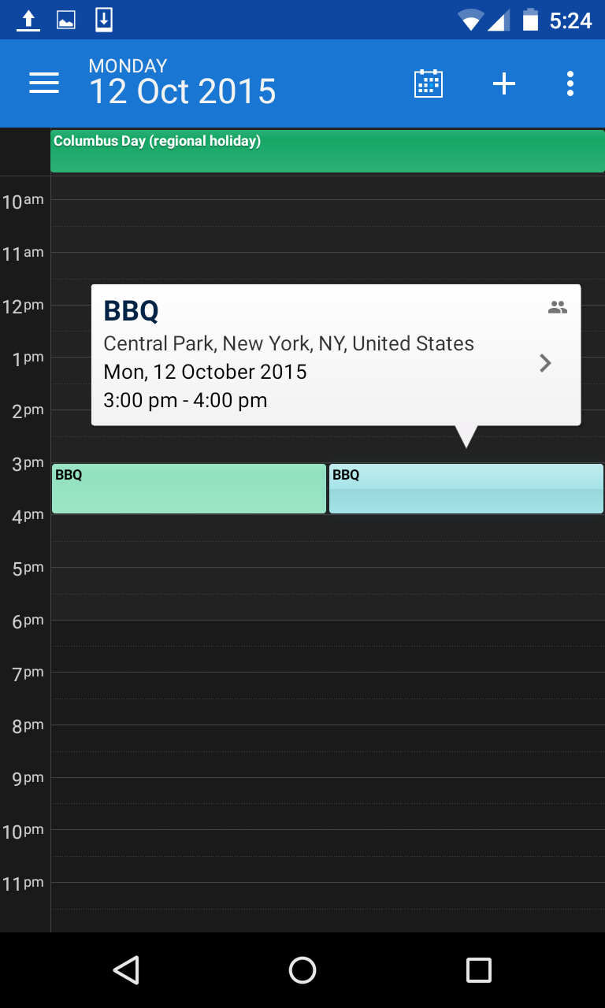
Task: Open the hamburger navigation menu
Action: [x=44, y=83]
